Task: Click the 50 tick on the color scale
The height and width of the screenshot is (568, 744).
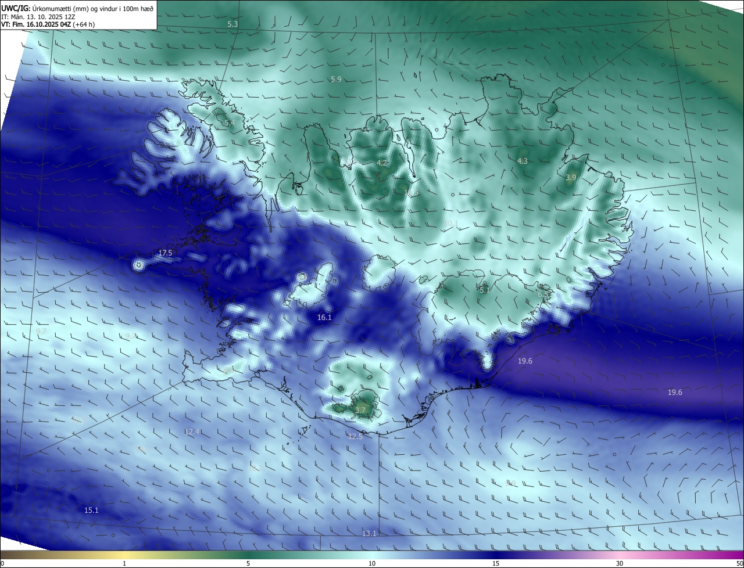Action: click(x=739, y=563)
